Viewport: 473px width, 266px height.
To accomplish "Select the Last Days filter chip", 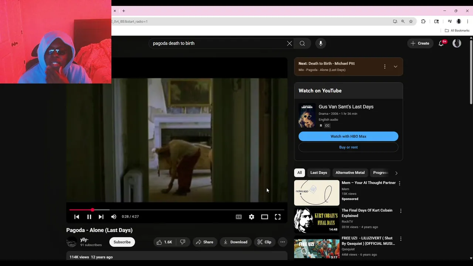I will point(319,173).
